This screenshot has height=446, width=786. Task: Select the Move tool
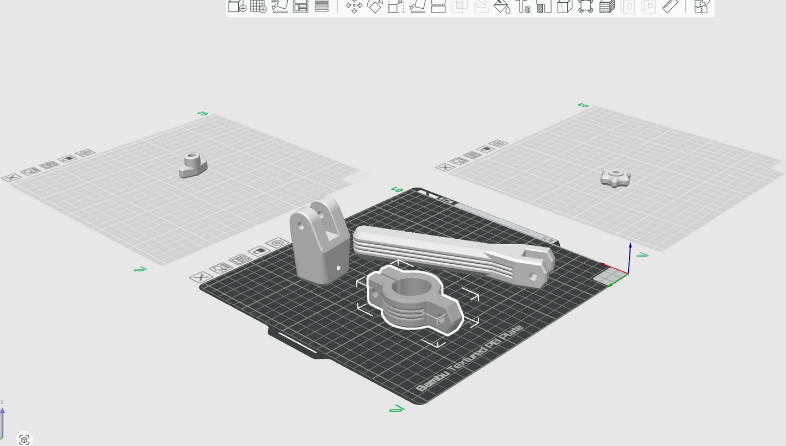[354, 7]
